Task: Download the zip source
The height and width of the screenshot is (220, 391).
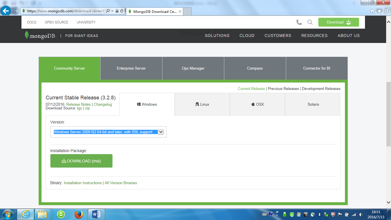Action: 87,108
